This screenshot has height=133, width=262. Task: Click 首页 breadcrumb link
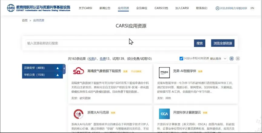point(25,20)
